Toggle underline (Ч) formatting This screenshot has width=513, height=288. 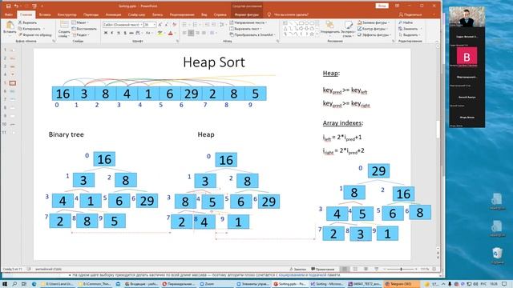tap(119, 33)
